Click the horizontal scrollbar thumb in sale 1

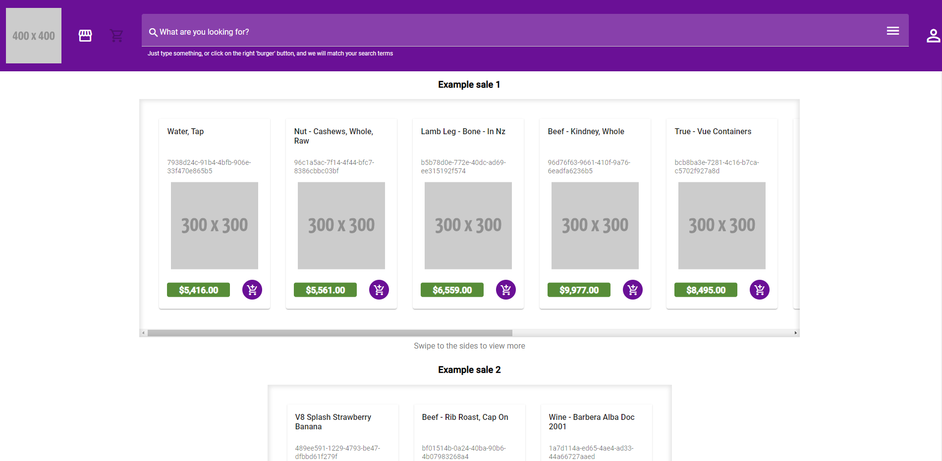330,333
